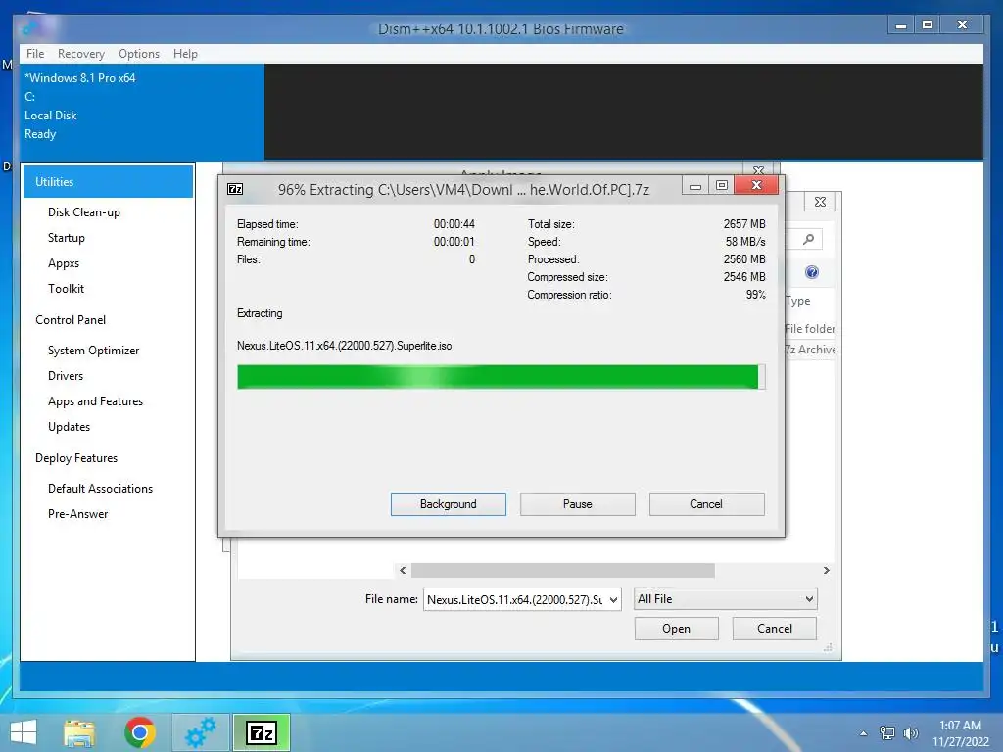The width and height of the screenshot is (1003, 752).
Task: Open Default Associations
Action: click(x=101, y=489)
